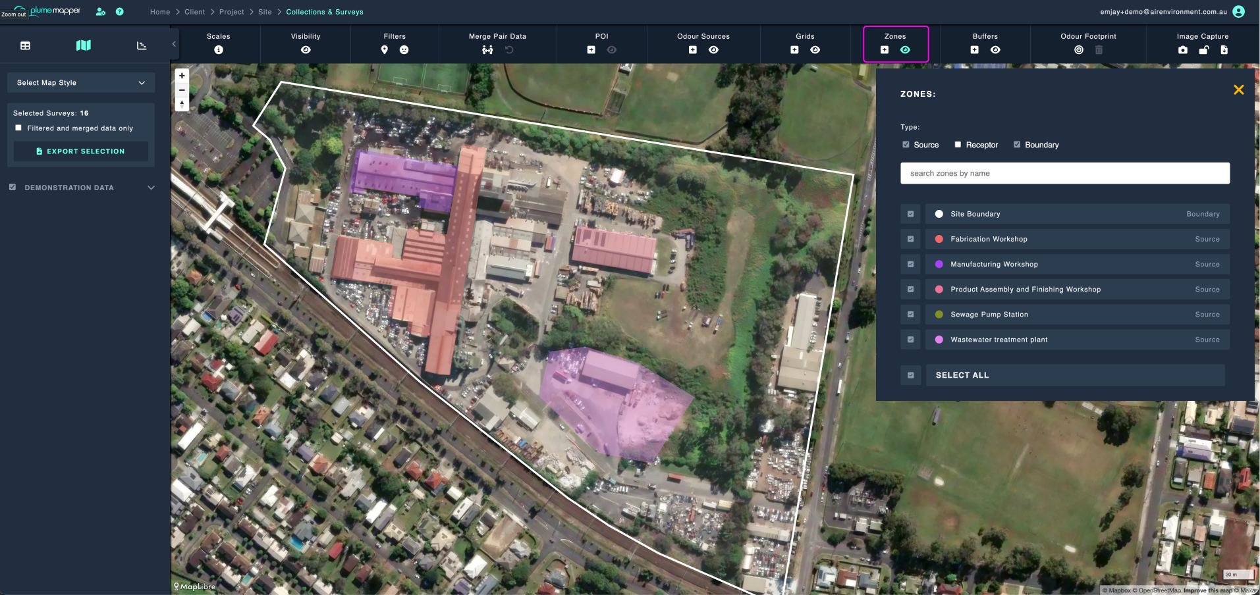The image size is (1260, 595).
Task: Click the search zones by name field
Action: [1065, 174]
